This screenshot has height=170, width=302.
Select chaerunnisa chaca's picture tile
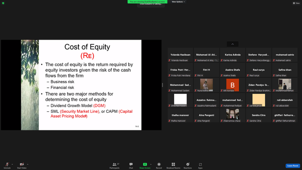pyautogui.click(x=233, y=115)
